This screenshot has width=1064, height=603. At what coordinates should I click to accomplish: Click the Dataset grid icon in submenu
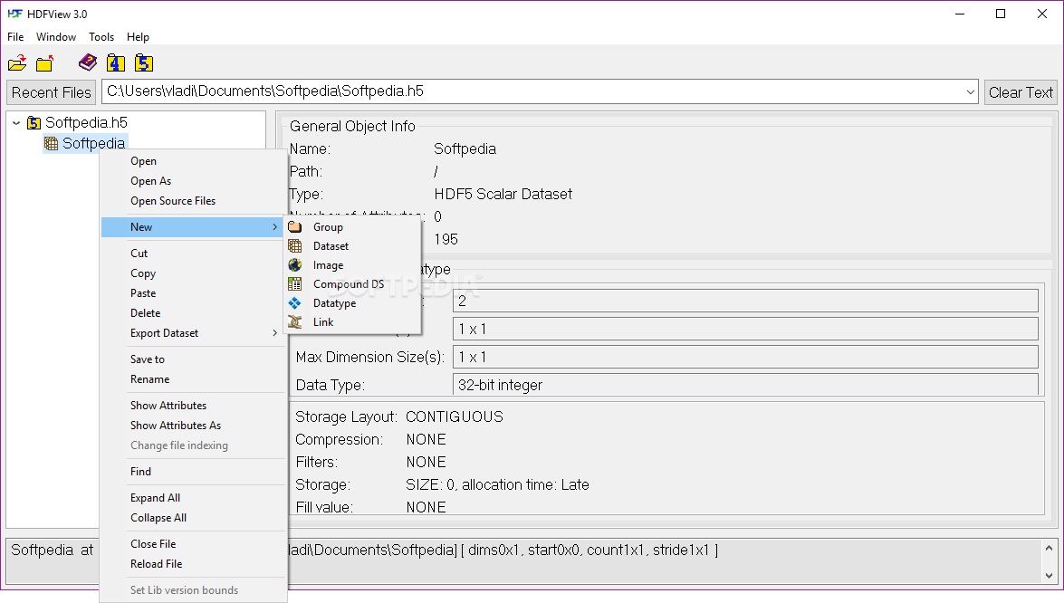(x=295, y=245)
